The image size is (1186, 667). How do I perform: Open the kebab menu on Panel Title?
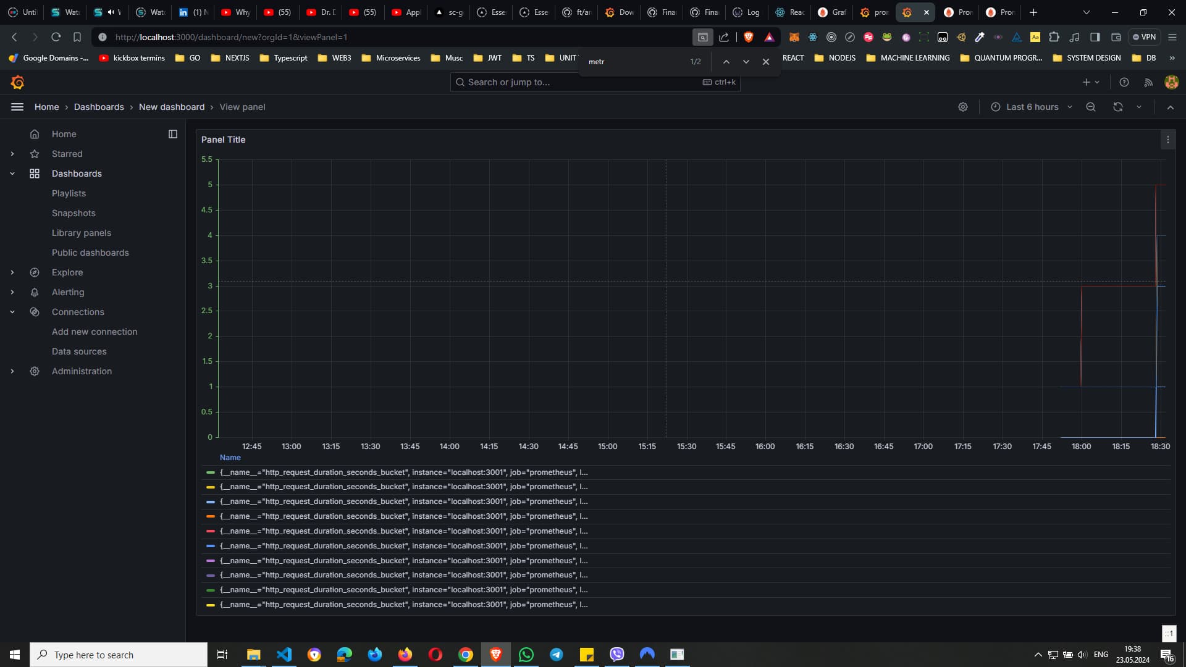pos(1168,140)
